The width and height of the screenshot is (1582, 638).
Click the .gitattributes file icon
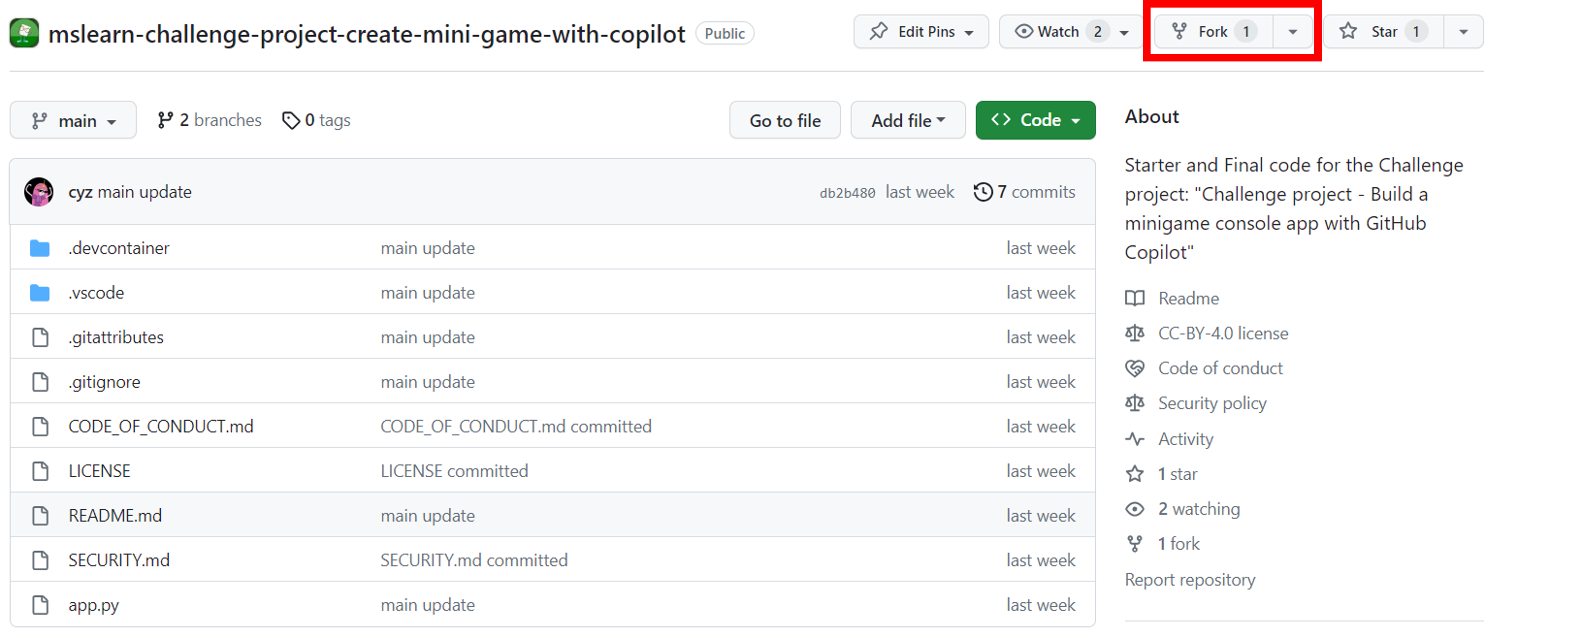point(41,337)
